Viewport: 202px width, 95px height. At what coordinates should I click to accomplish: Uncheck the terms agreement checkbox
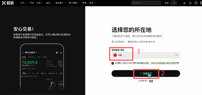[113, 63]
